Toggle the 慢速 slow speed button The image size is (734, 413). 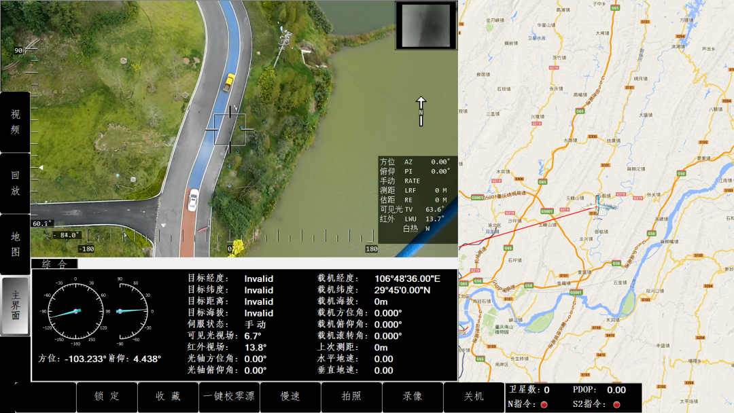click(x=290, y=397)
